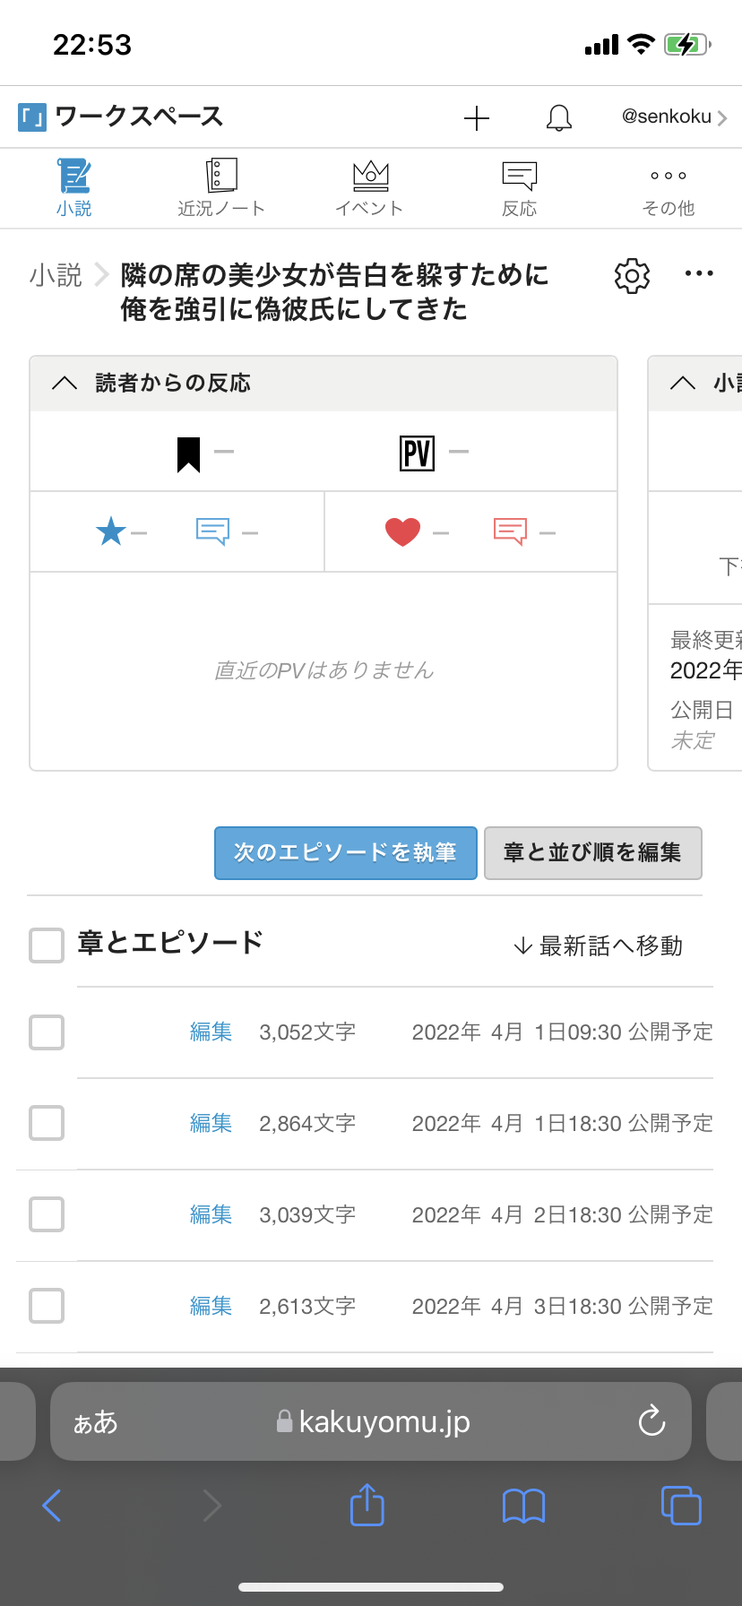Check the 3,052文字 episode checkbox
This screenshot has height=1606, width=742.
tap(47, 1032)
